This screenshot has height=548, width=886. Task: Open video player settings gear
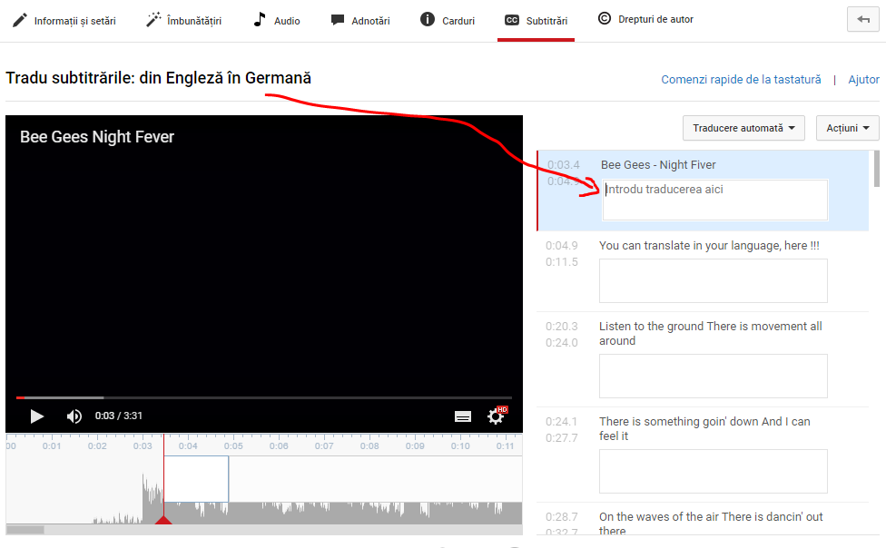pyautogui.click(x=497, y=416)
